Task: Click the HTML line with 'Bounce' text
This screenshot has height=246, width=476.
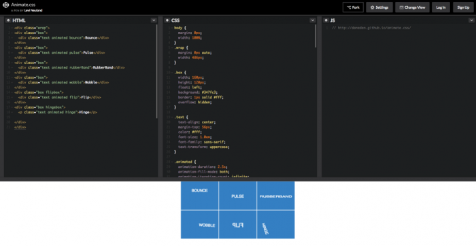Action: tap(63, 38)
